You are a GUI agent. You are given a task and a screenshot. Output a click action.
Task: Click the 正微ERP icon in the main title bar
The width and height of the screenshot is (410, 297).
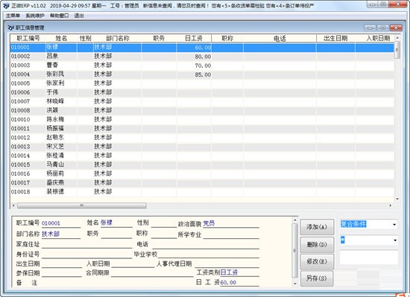6,5
